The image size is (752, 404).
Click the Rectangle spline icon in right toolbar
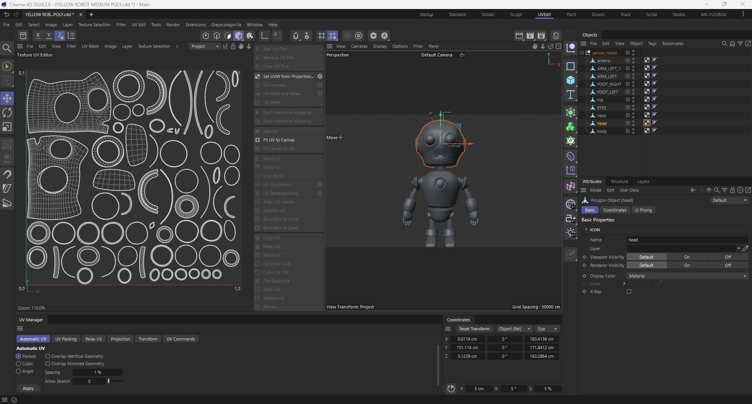[571, 66]
